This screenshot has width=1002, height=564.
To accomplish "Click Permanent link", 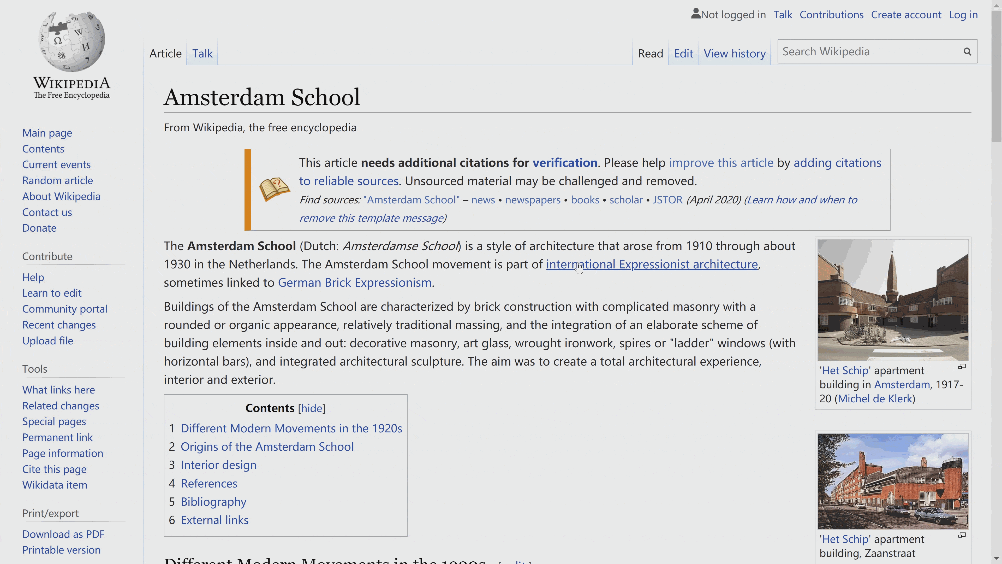I will click(57, 438).
